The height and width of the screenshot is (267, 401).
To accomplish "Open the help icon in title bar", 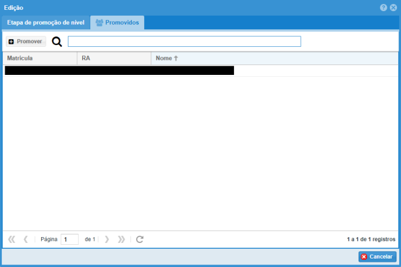I will (383, 7).
